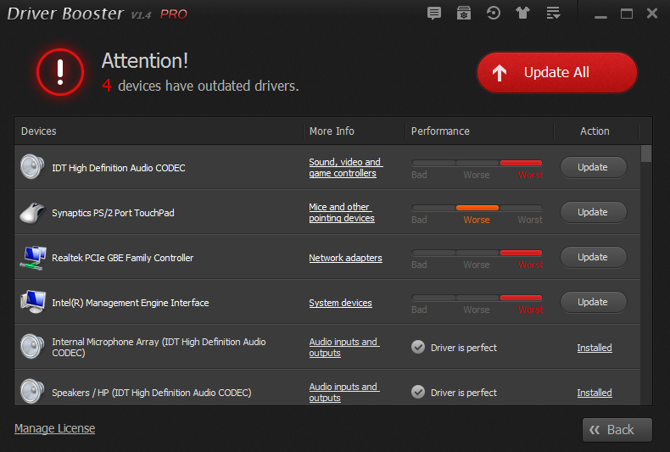Open the options menu dropdown icon
The height and width of the screenshot is (452, 670).
(x=553, y=14)
